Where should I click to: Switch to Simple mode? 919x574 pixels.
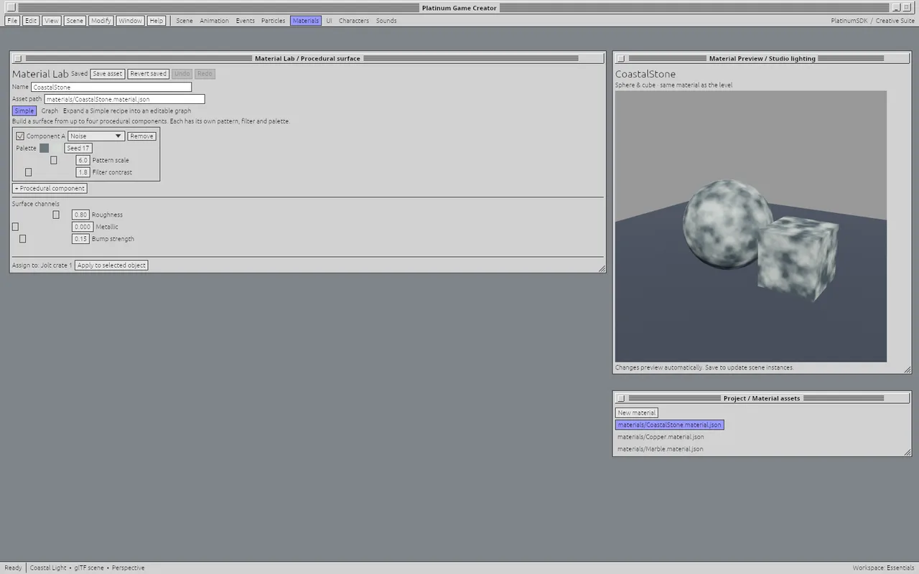tap(24, 111)
